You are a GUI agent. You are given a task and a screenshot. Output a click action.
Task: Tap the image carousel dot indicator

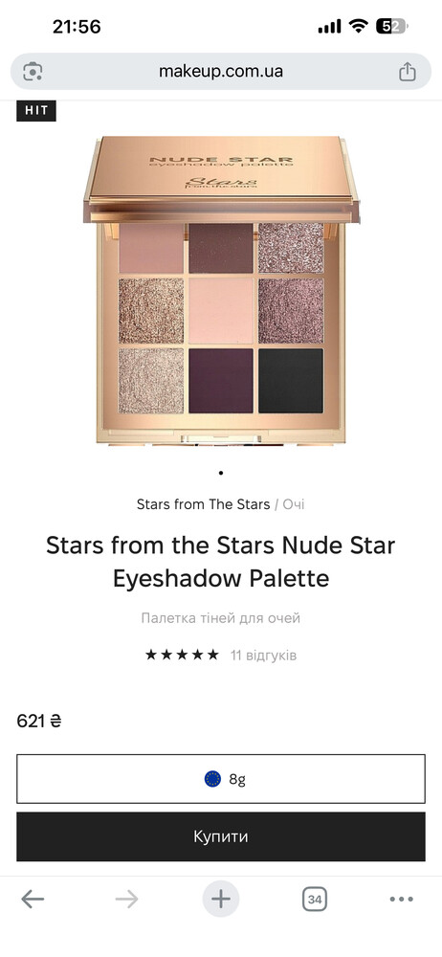(x=221, y=473)
